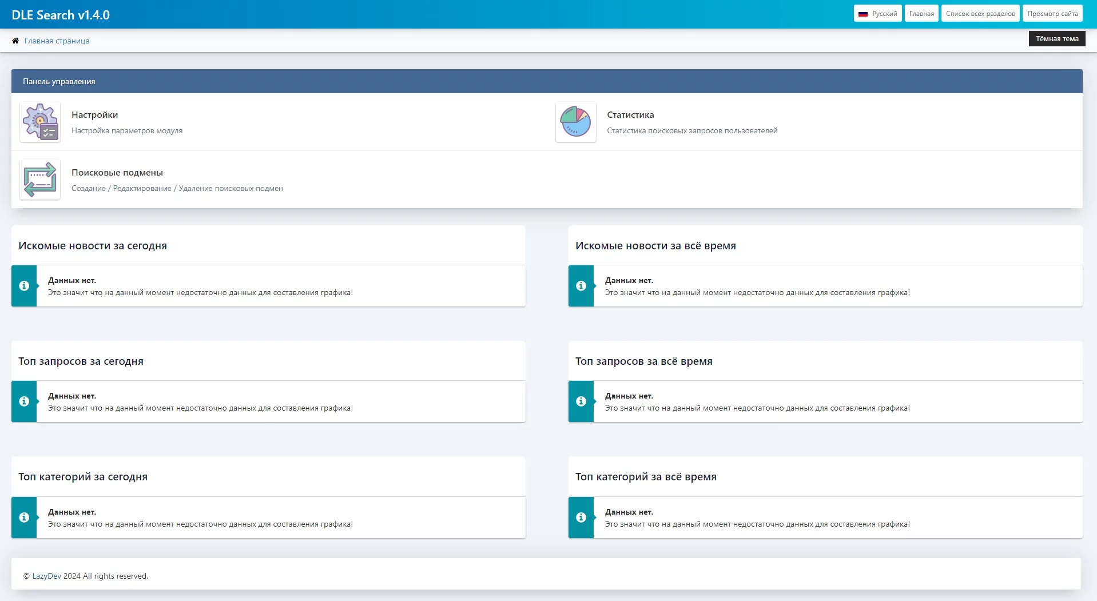Open Список всех разделов in top bar
The width and height of the screenshot is (1097, 601).
980,14
